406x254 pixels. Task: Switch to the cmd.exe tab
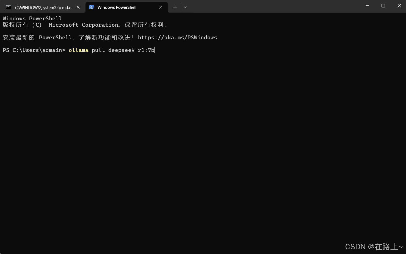click(x=43, y=7)
